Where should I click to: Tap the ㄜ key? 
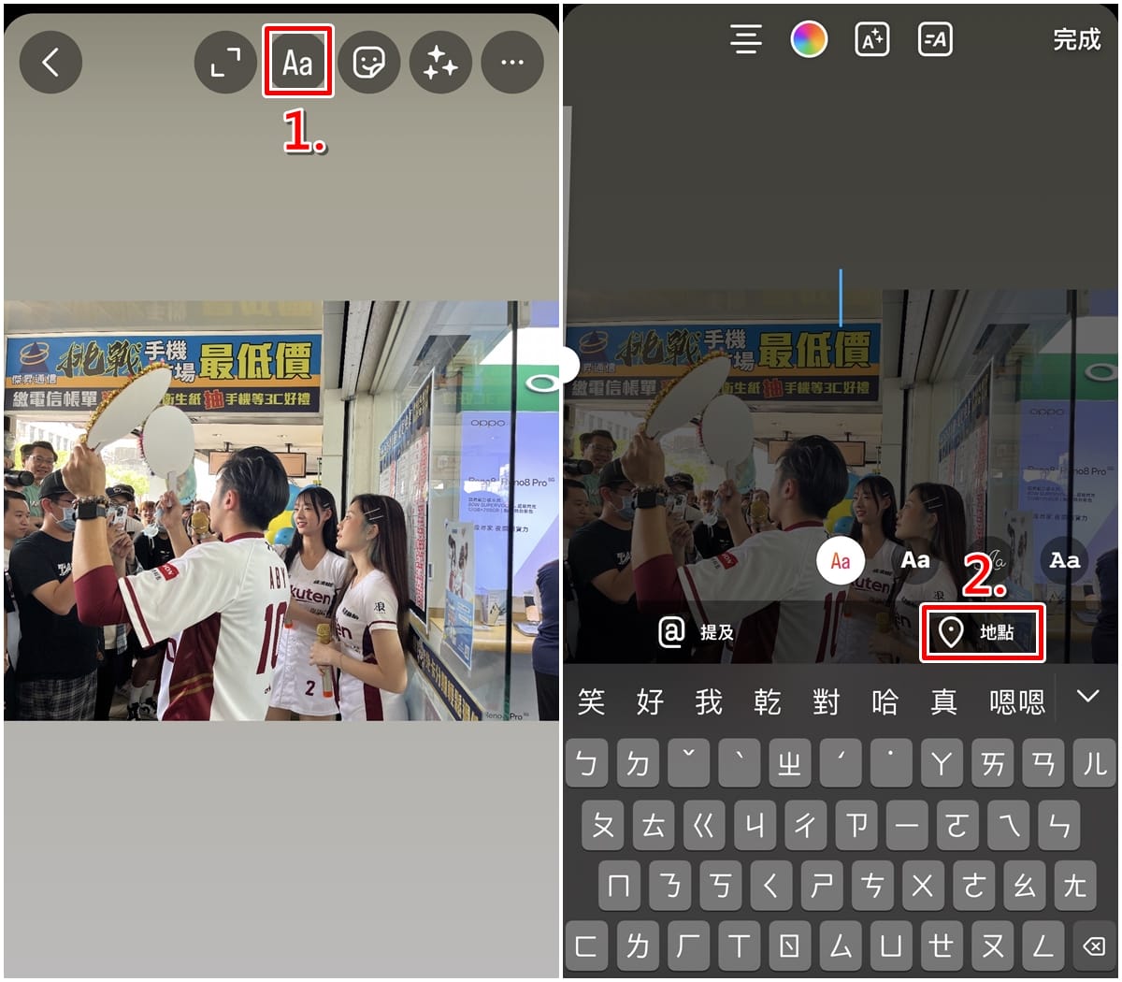[972, 886]
